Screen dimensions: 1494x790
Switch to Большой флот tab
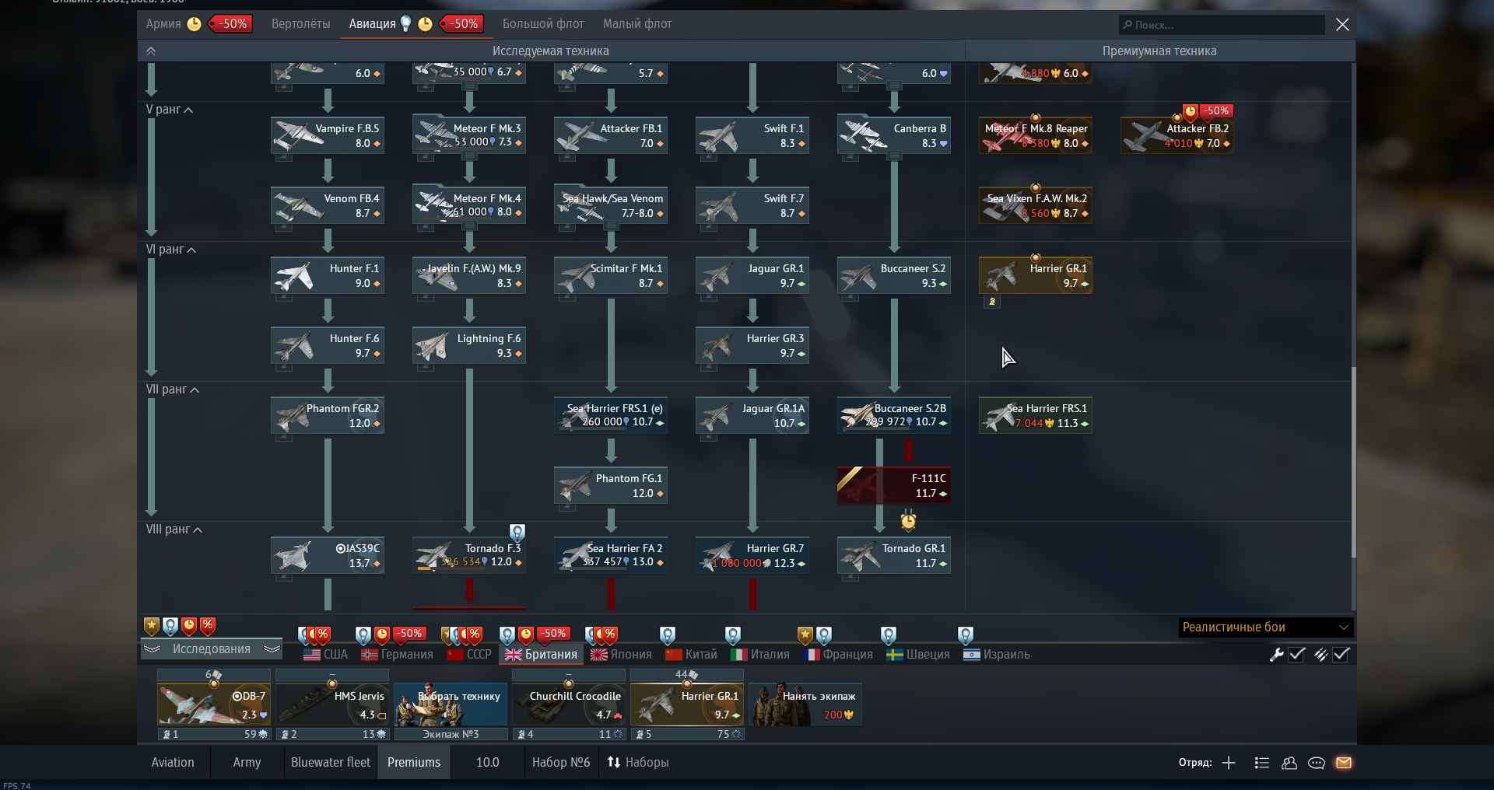click(543, 24)
